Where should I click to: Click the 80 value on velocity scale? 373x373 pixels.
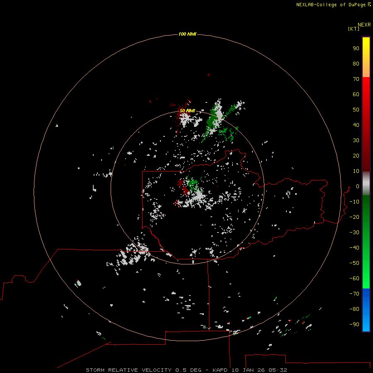pos(356,64)
